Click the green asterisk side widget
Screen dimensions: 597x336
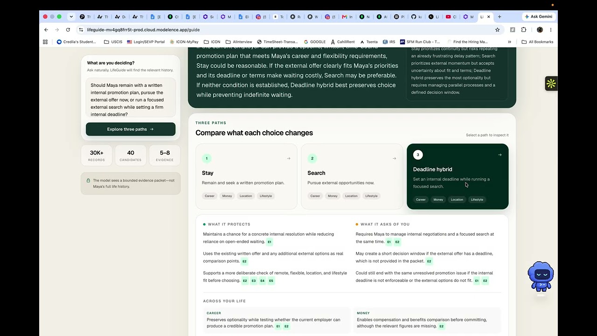[551, 84]
